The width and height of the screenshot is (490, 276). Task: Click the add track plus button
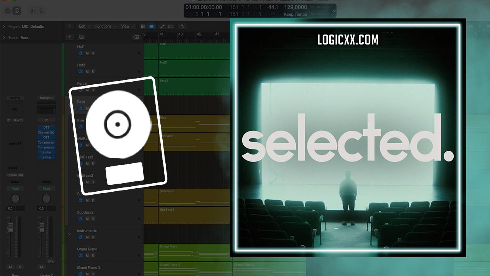pos(69,37)
